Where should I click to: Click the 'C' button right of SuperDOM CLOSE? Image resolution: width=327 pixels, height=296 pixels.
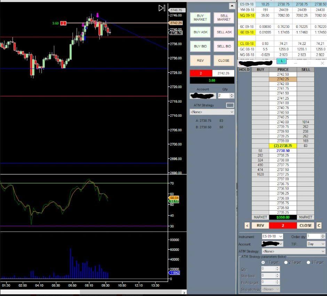point(319,225)
